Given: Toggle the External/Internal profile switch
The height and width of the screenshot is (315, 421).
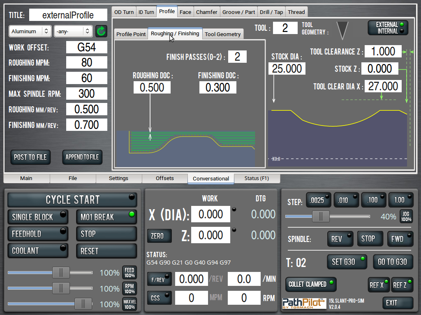Looking at the screenshot, I should (x=388, y=28).
